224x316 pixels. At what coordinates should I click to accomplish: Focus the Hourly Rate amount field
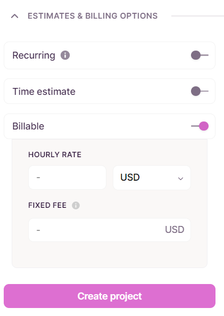click(x=67, y=177)
